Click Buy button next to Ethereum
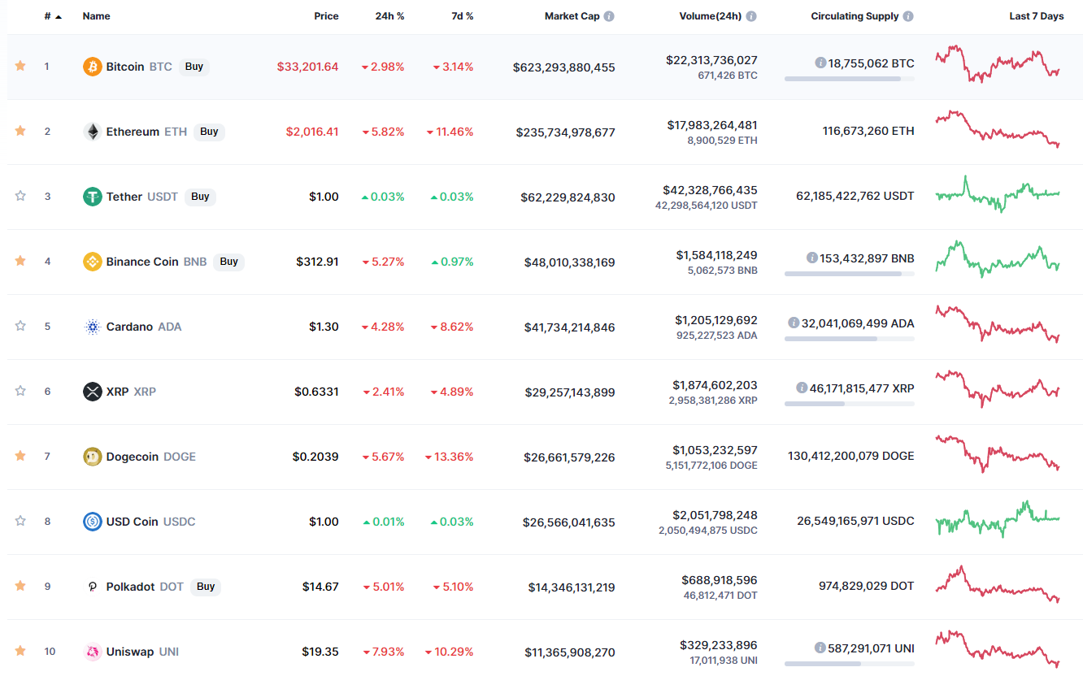Image resolution: width=1083 pixels, height=676 pixels. tap(209, 132)
